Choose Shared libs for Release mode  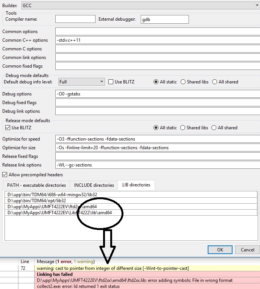tap(183, 128)
